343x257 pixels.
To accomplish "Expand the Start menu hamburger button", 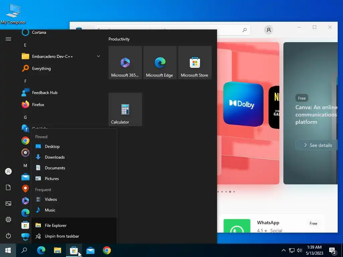I will (x=8, y=39).
